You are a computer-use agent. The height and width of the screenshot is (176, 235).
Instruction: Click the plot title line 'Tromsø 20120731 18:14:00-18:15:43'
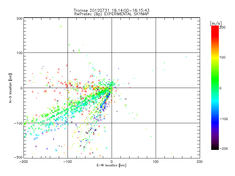pos(111,10)
